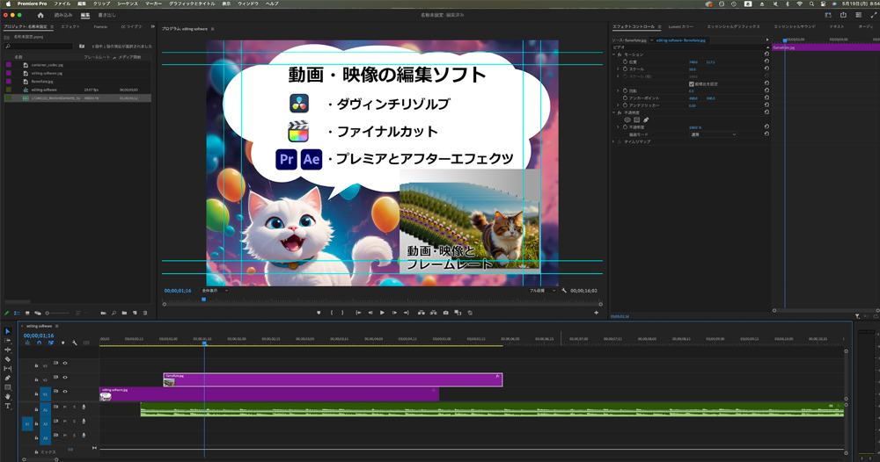The width and height of the screenshot is (880, 462).
Task: Open timeline display settings wrench
Action: [74, 343]
